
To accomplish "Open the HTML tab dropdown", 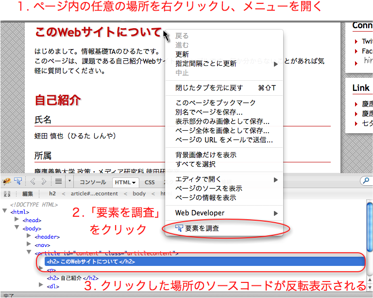I will [126, 182].
